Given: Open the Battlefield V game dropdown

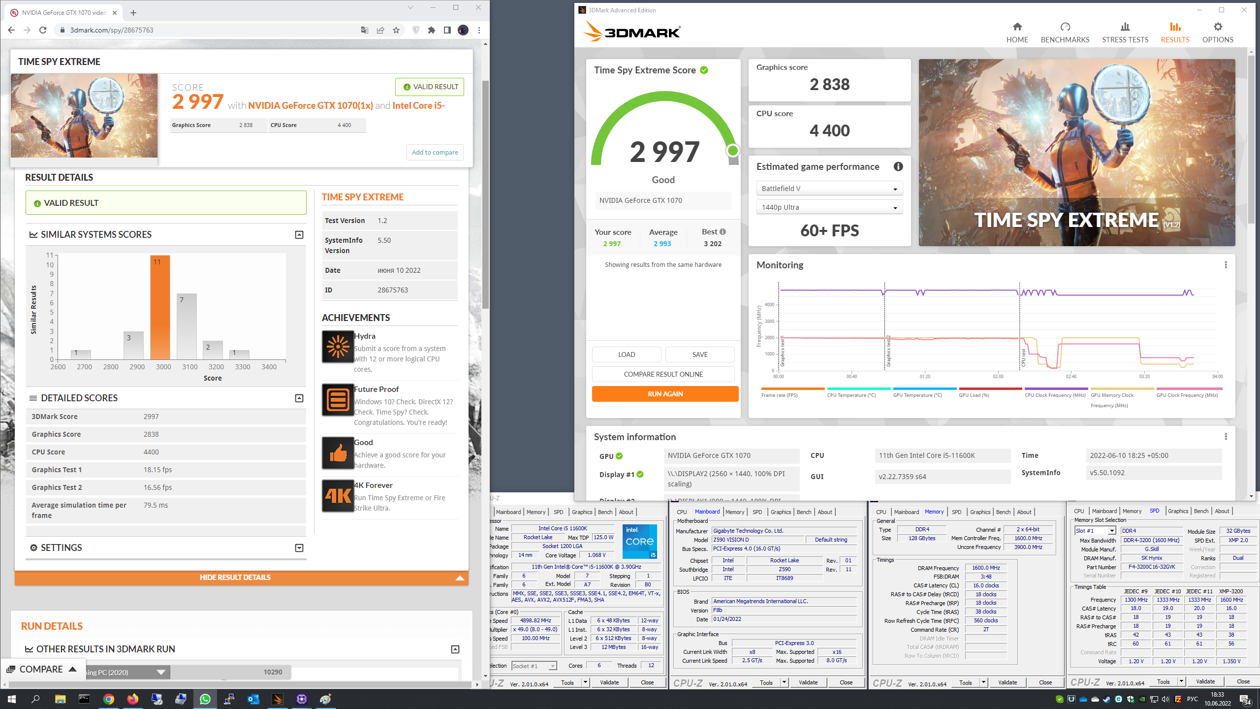Looking at the screenshot, I should tap(829, 189).
